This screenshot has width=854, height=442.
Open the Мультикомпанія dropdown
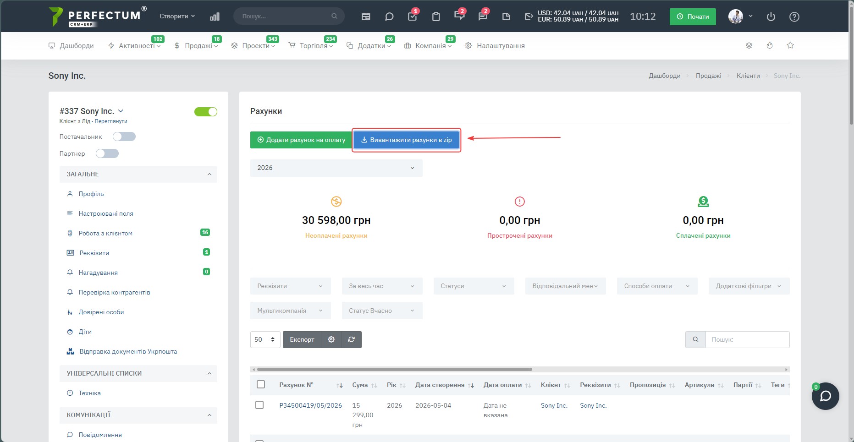[x=290, y=311]
